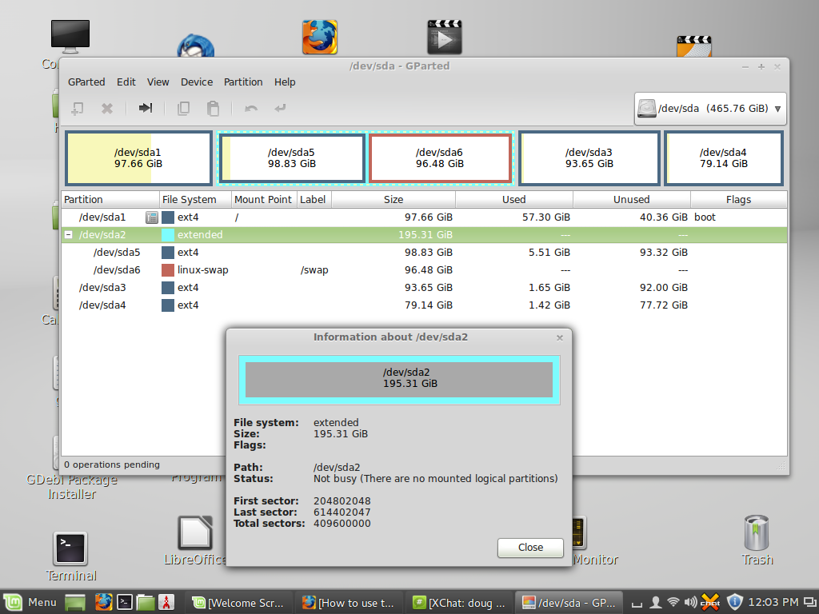This screenshot has width=819, height=614.
Task: Click the Undo last operation icon
Action: [251, 109]
